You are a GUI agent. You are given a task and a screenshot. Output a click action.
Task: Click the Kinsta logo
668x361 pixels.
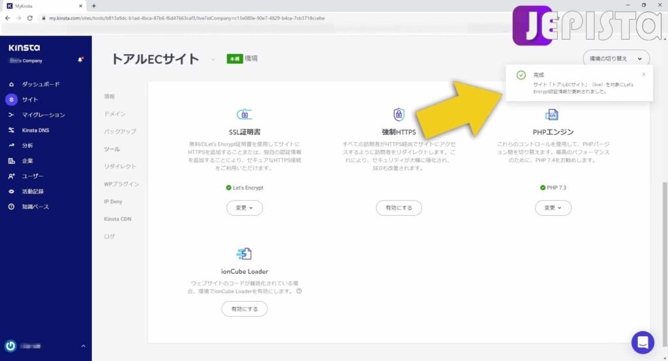pyautogui.click(x=24, y=48)
